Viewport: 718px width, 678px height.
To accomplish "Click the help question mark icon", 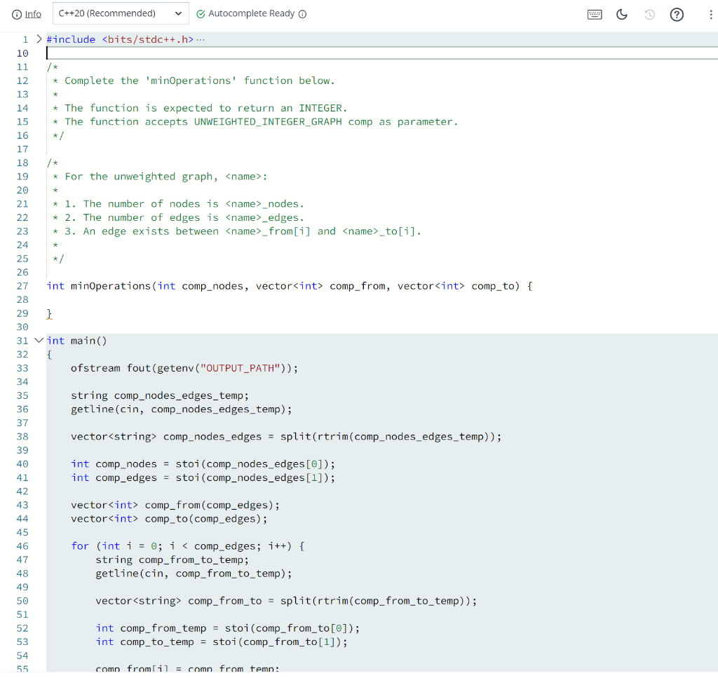I will tap(677, 13).
